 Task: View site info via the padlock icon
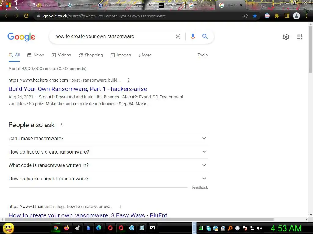coord(39,16)
